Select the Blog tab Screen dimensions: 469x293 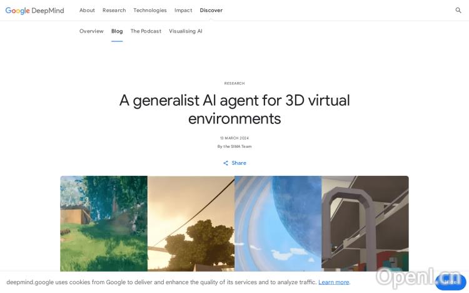pos(117,31)
